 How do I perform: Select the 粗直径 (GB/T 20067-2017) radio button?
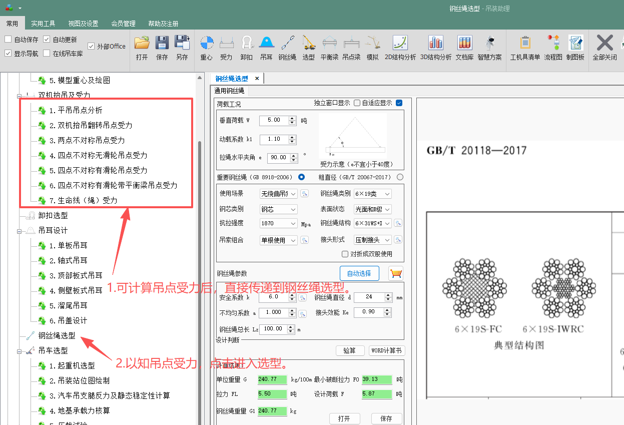pyautogui.click(x=400, y=177)
